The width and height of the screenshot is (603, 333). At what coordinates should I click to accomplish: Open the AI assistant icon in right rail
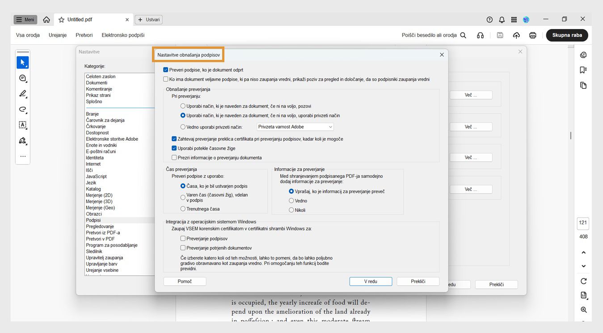pyautogui.click(x=583, y=55)
